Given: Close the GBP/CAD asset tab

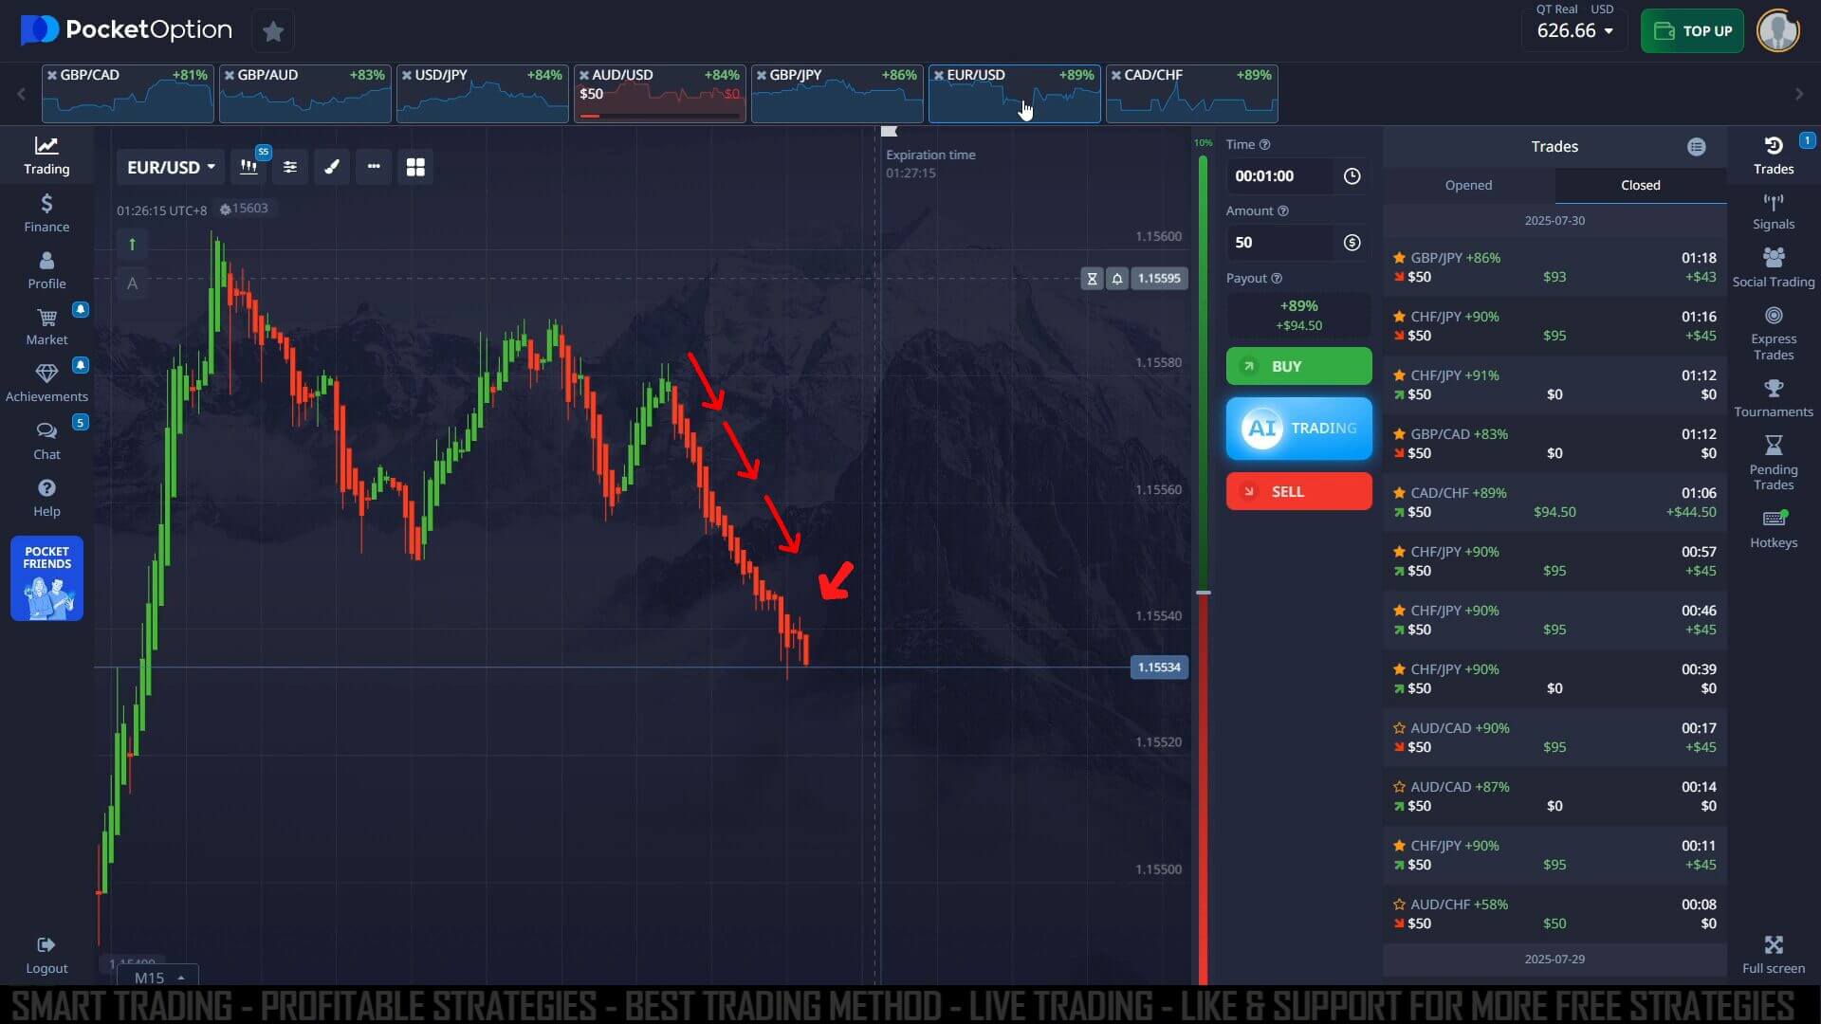Looking at the screenshot, I should click(x=51, y=75).
